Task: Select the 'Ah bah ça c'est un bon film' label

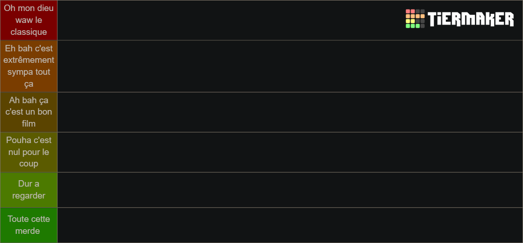Action: point(29,112)
